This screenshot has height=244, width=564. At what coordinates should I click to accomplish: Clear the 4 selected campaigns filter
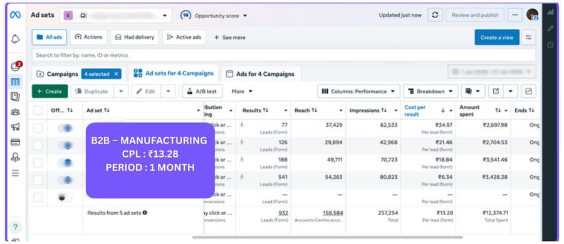pyautogui.click(x=116, y=74)
